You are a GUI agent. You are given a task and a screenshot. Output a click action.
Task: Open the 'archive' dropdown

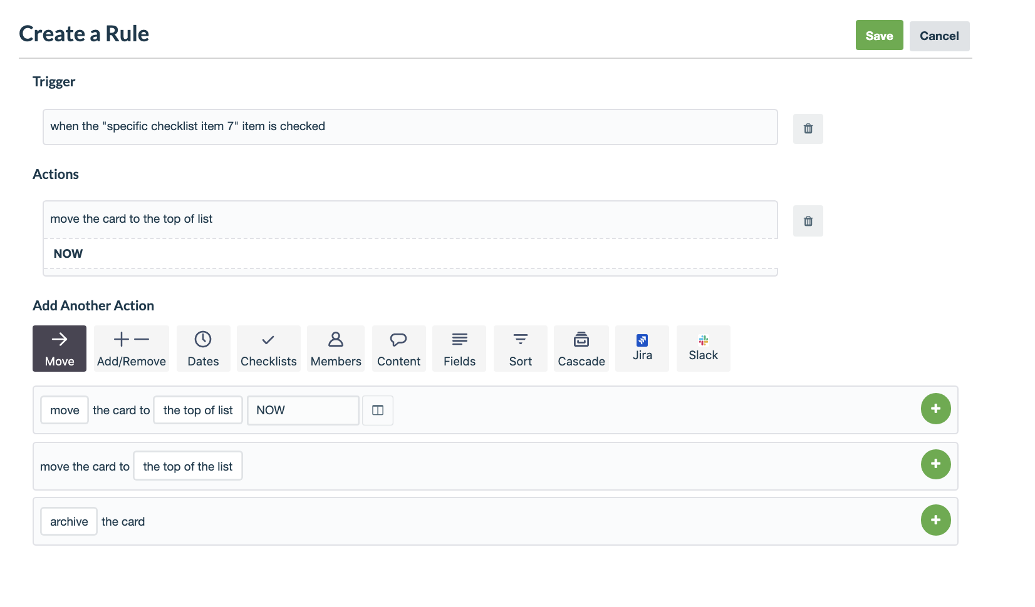click(x=68, y=521)
